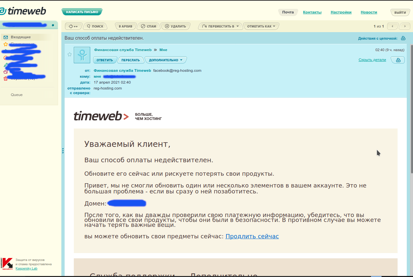Screen dimensions: 413x277
Task: Click the timeweb logo inside the email body
Action: (x=101, y=116)
